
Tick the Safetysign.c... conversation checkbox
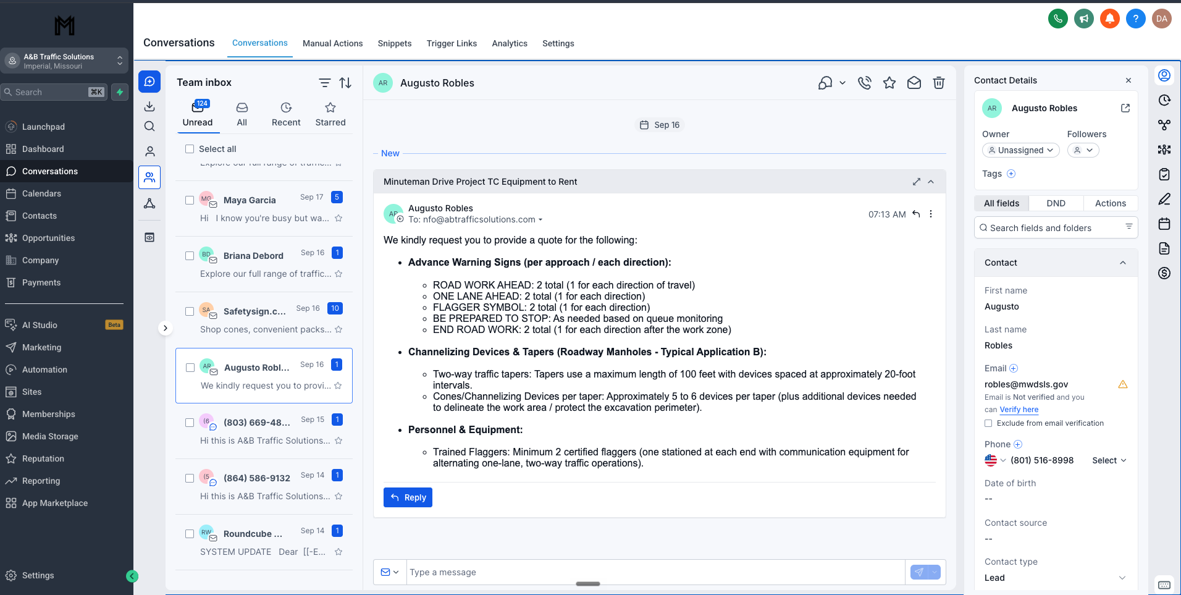tap(190, 311)
